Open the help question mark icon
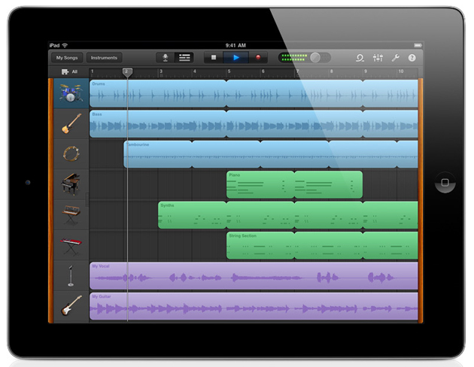474x367 pixels. [412, 58]
